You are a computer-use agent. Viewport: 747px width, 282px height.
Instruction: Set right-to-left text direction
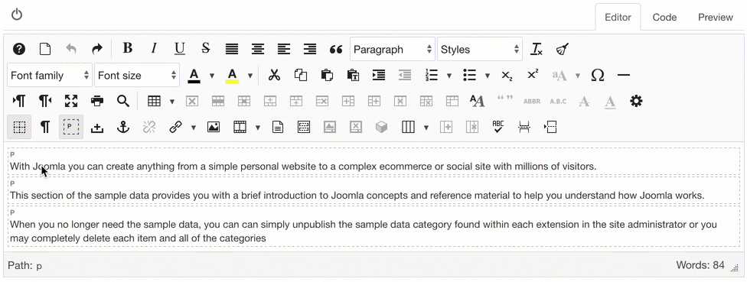(x=45, y=101)
